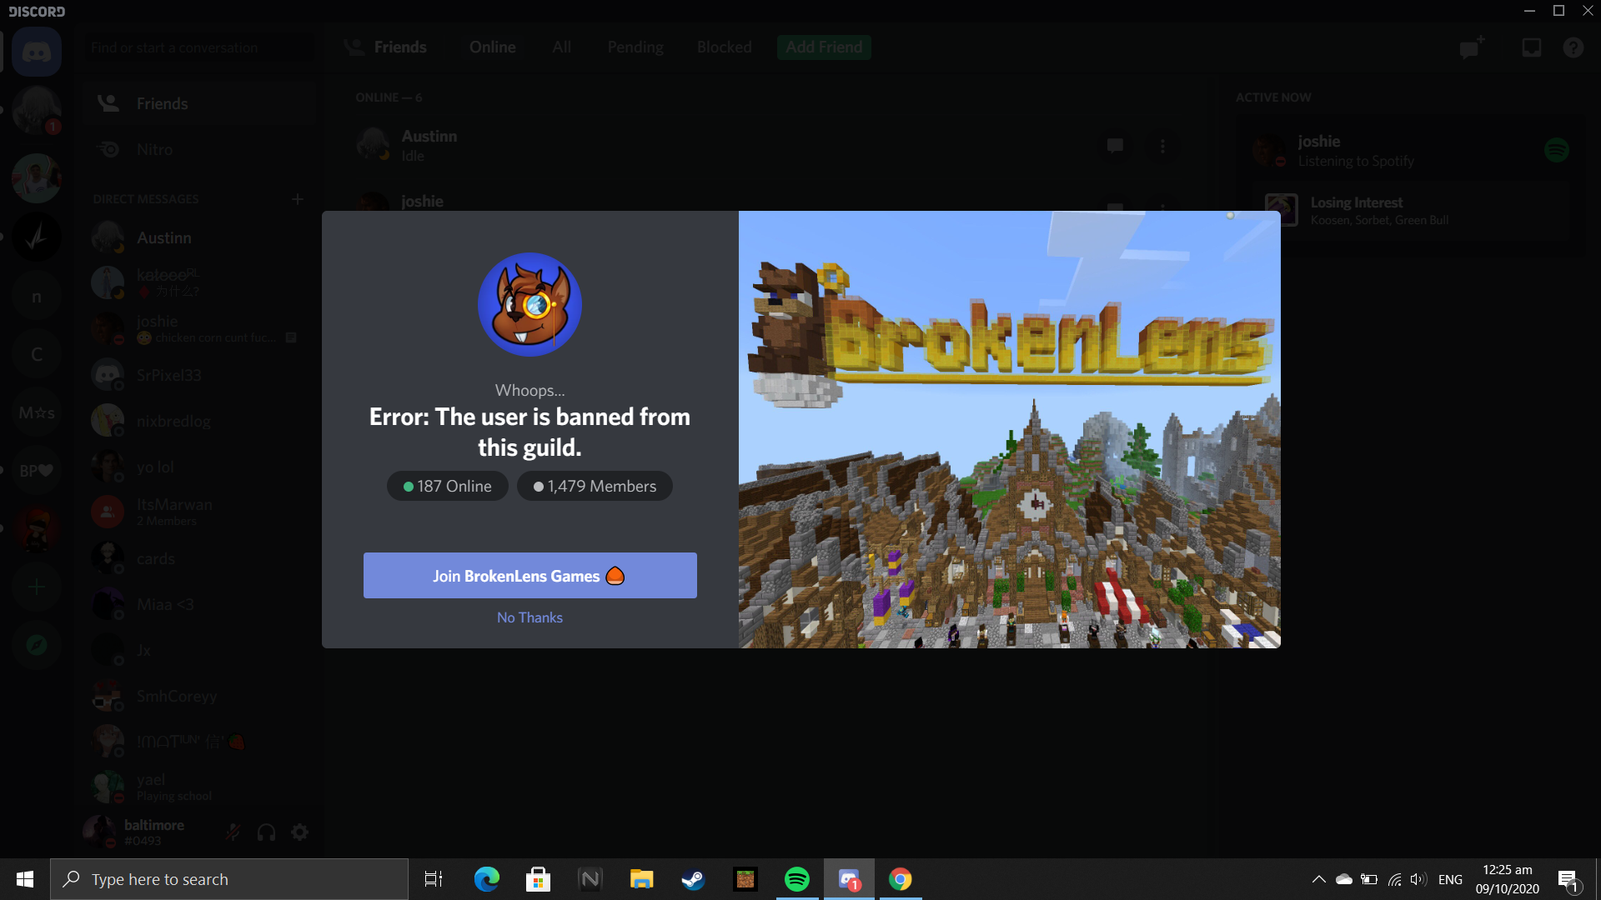This screenshot has width=1601, height=900.
Task: Open Google Chrome from taskbar
Action: [x=901, y=879]
